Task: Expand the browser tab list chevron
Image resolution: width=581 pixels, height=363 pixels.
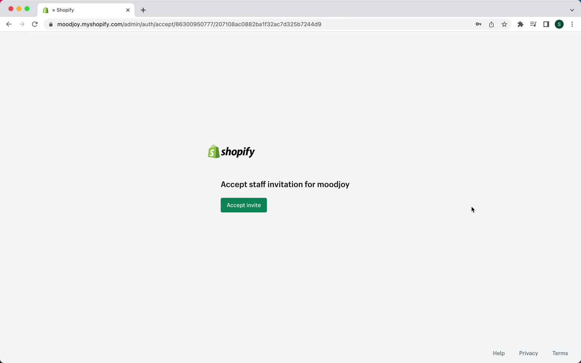Action: point(572,10)
